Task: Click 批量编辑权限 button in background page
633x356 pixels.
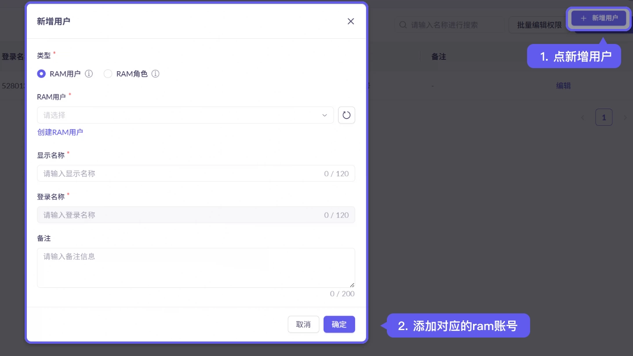Action: (x=539, y=25)
